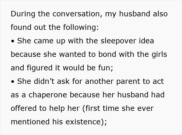Click the word 'fun;' ending first bullet
182x135 pixels.
click(106, 68)
